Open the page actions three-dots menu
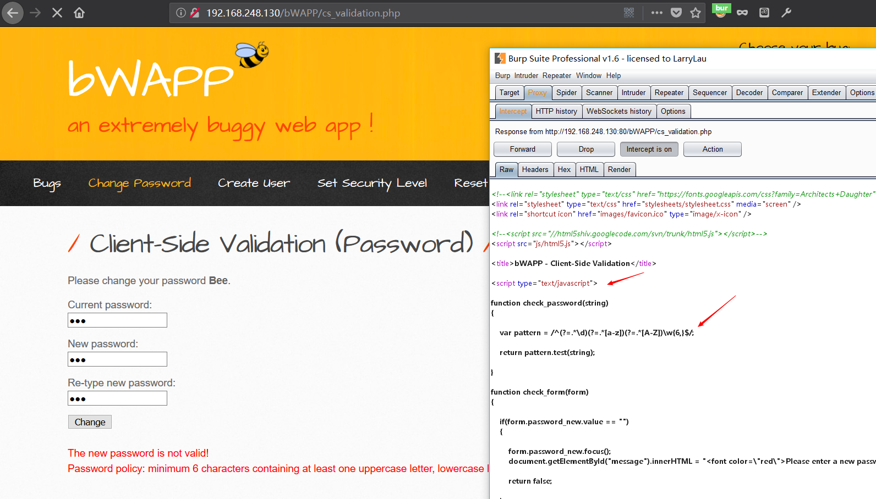876x499 pixels. [x=656, y=13]
